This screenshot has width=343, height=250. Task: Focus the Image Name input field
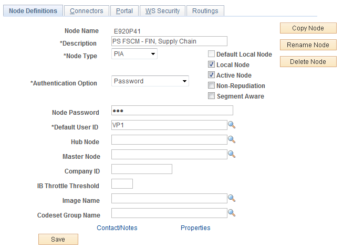pyautogui.click(x=169, y=199)
